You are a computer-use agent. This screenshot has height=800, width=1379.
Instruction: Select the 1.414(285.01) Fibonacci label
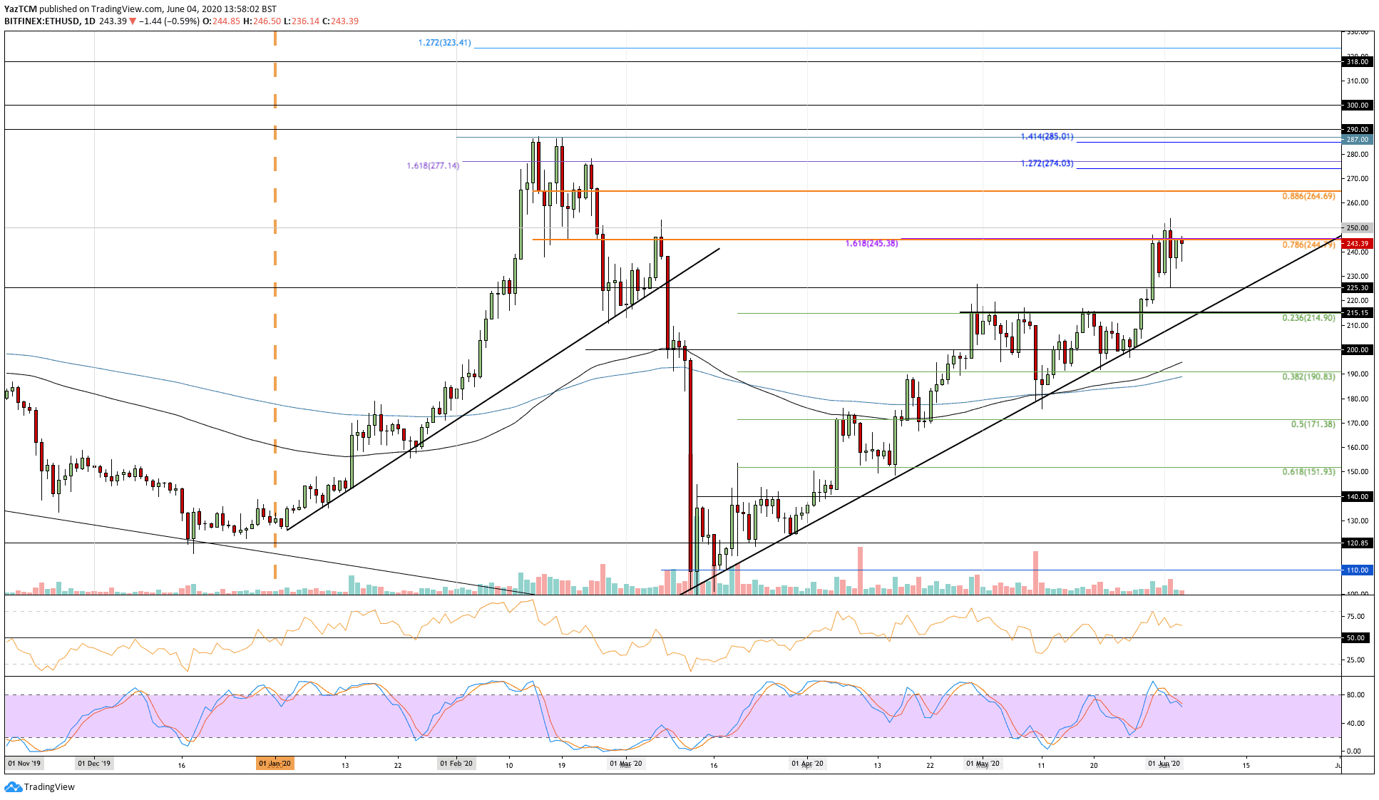pyautogui.click(x=1047, y=136)
